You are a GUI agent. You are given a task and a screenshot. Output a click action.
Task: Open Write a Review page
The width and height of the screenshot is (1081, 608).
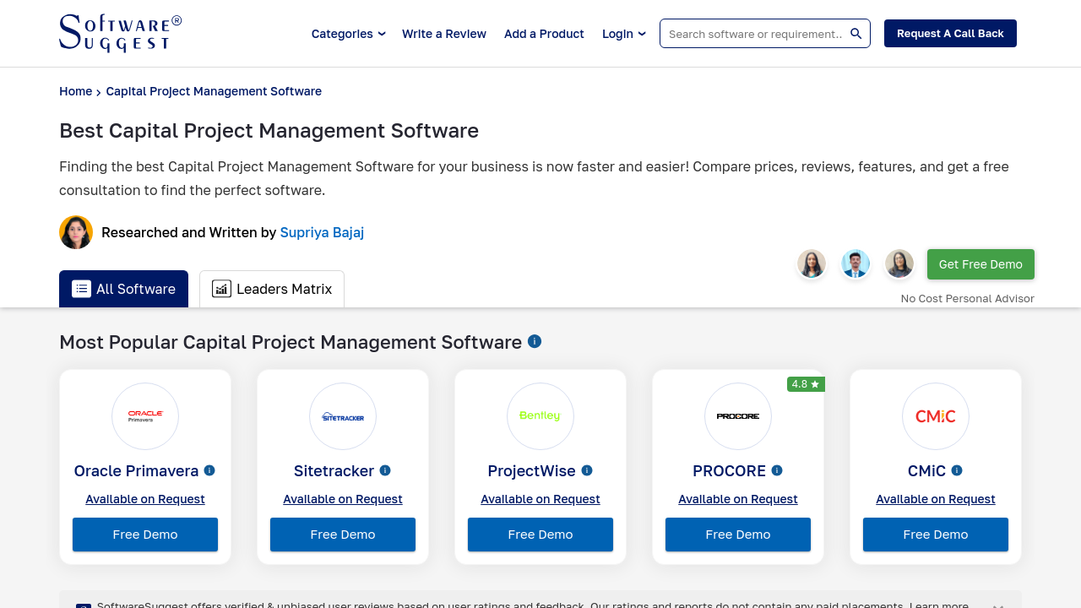click(x=444, y=34)
